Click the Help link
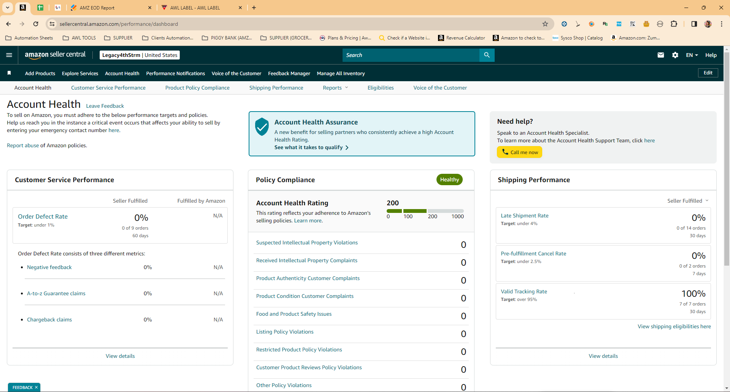This screenshot has height=392, width=730. [x=711, y=55]
